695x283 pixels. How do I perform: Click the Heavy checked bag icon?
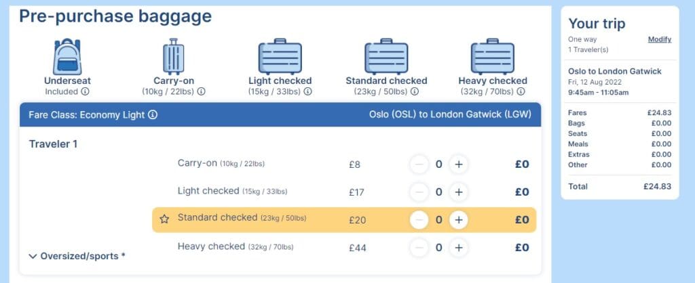click(493, 57)
